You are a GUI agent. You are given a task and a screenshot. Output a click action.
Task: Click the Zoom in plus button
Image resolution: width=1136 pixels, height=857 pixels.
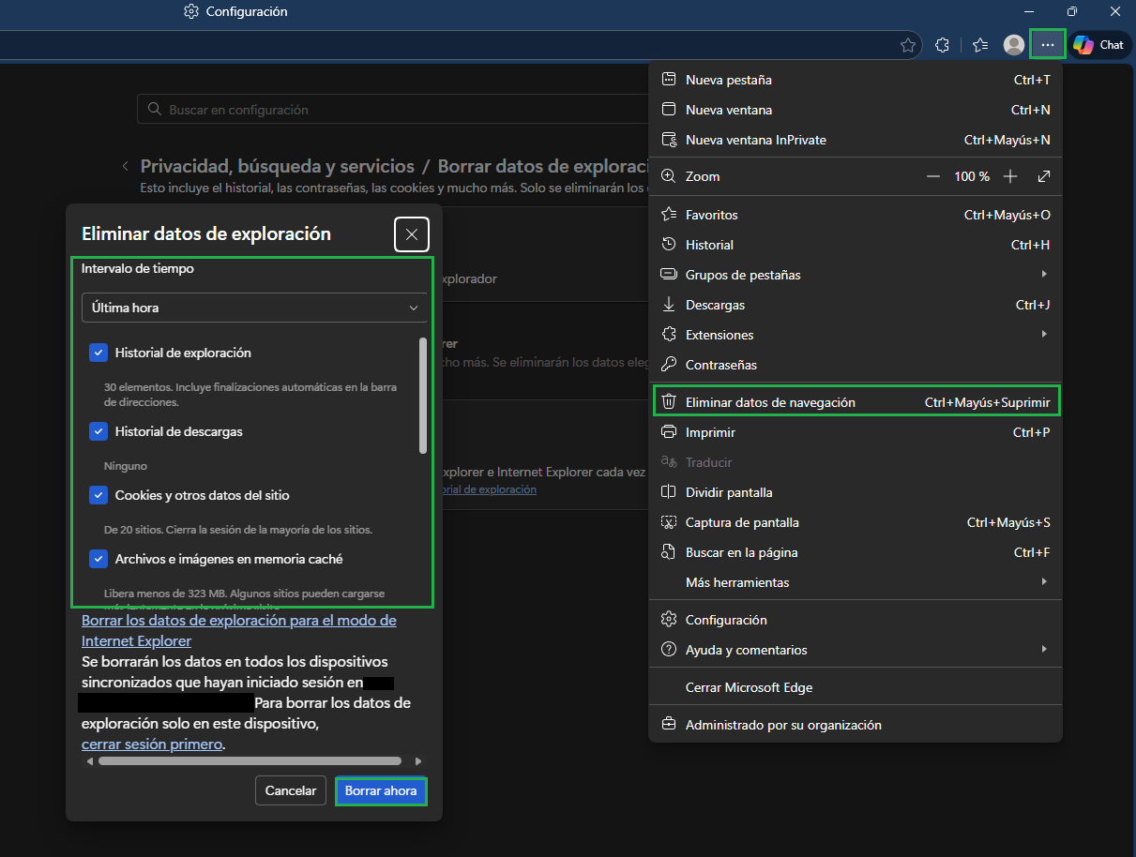pos(1010,176)
